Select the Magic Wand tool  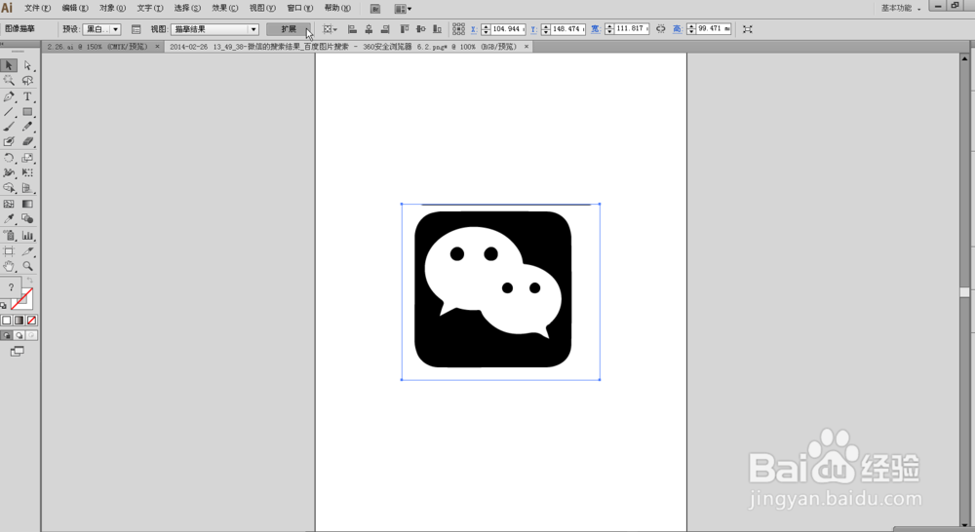(9, 81)
